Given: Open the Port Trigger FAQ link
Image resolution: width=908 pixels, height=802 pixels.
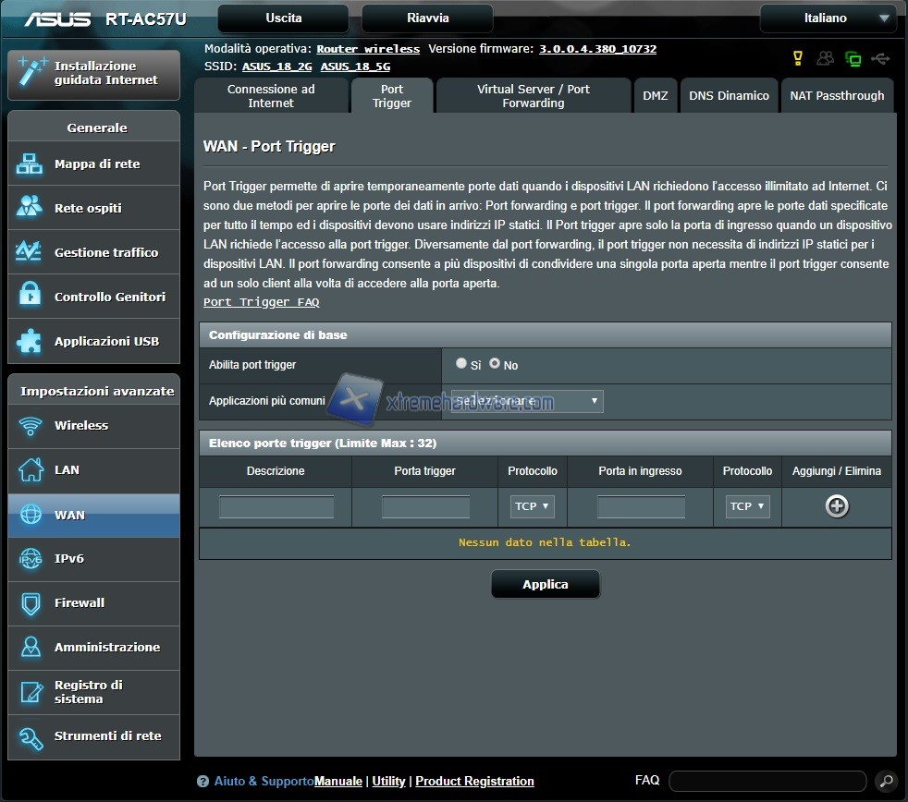Looking at the screenshot, I should click(261, 302).
